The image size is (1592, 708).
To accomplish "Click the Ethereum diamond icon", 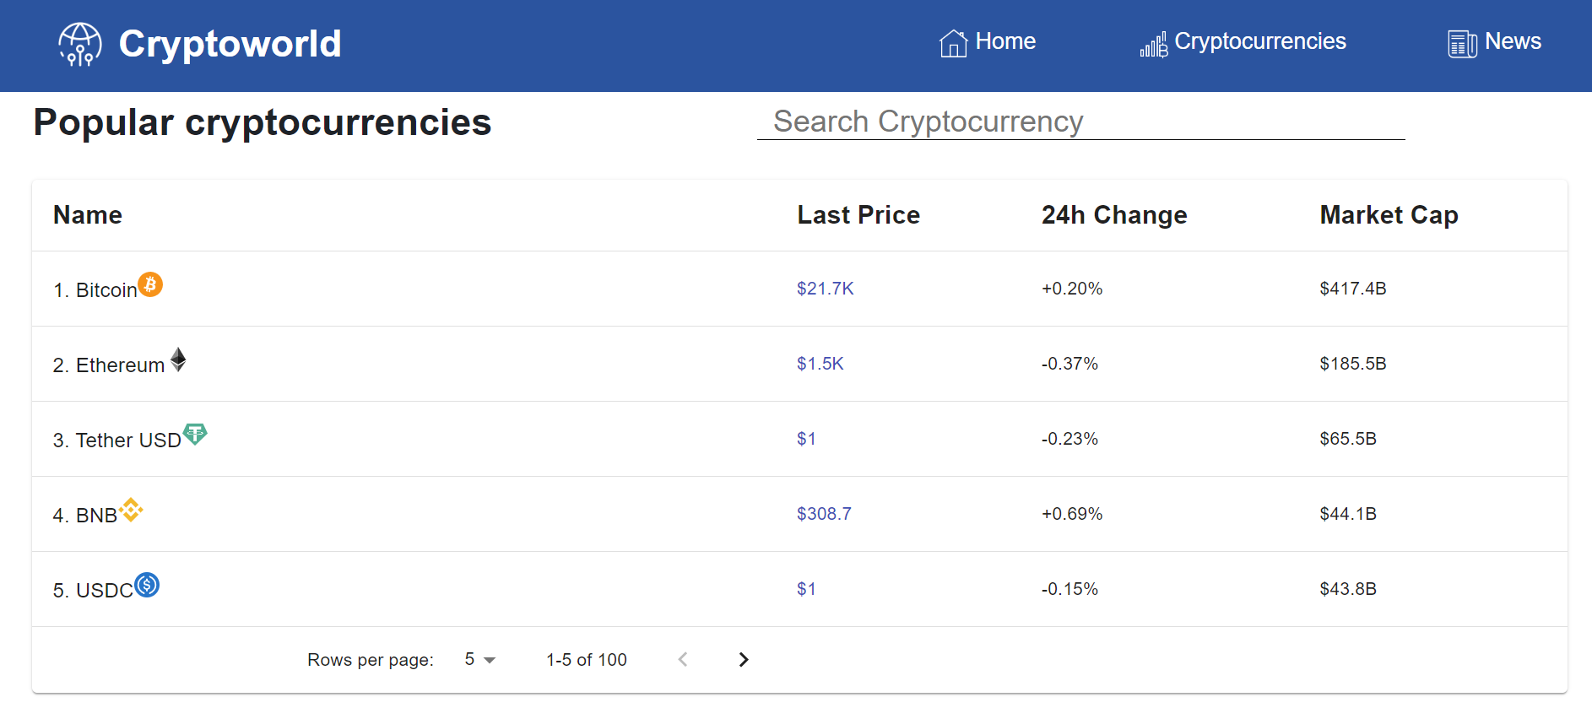I will pyautogui.click(x=178, y=359).
